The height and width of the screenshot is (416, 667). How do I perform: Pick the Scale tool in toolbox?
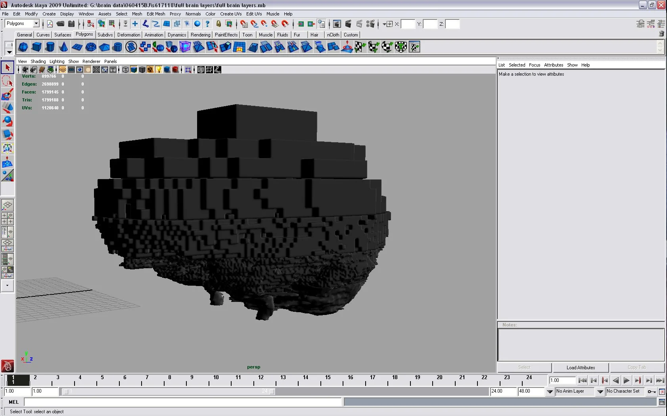(8, 135)
